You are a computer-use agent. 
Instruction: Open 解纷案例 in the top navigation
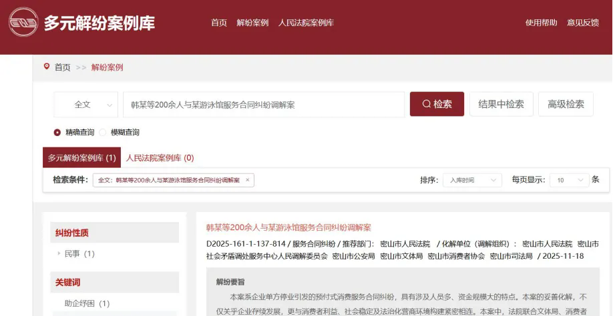[252, 23]
